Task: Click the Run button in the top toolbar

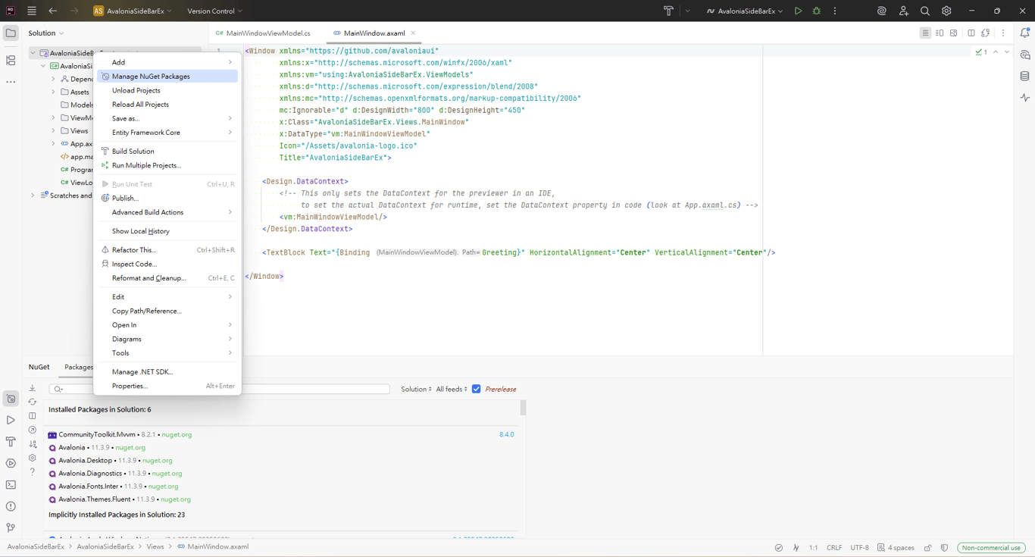Action: click(798, 11)
